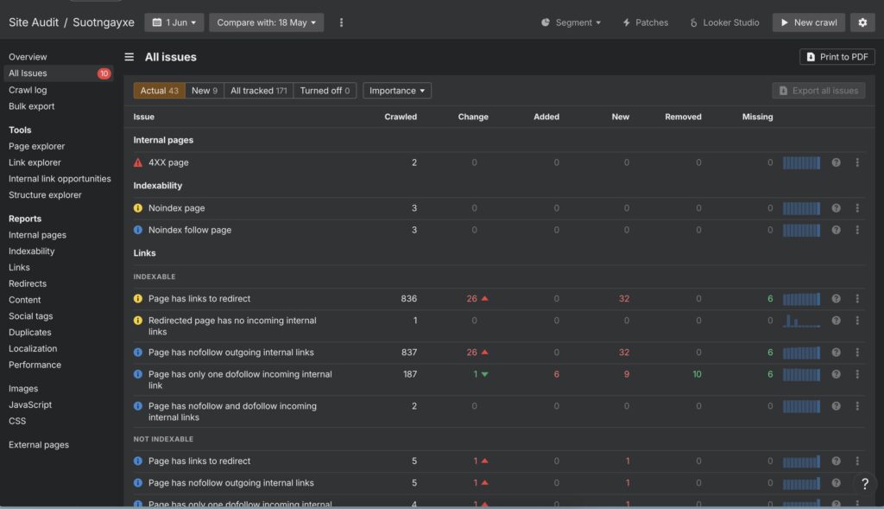The image size is (884, 509).
Task: Open the Performance report
Action: [35, 365]
